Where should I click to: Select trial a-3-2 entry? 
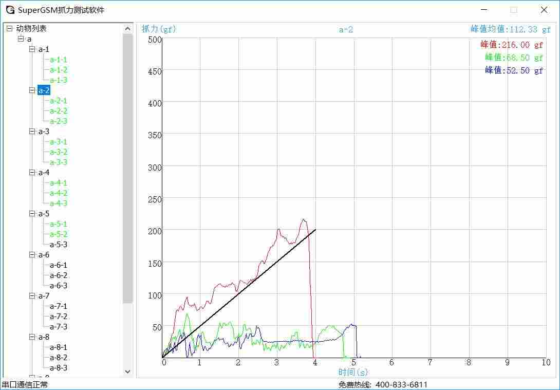point(59,152)
